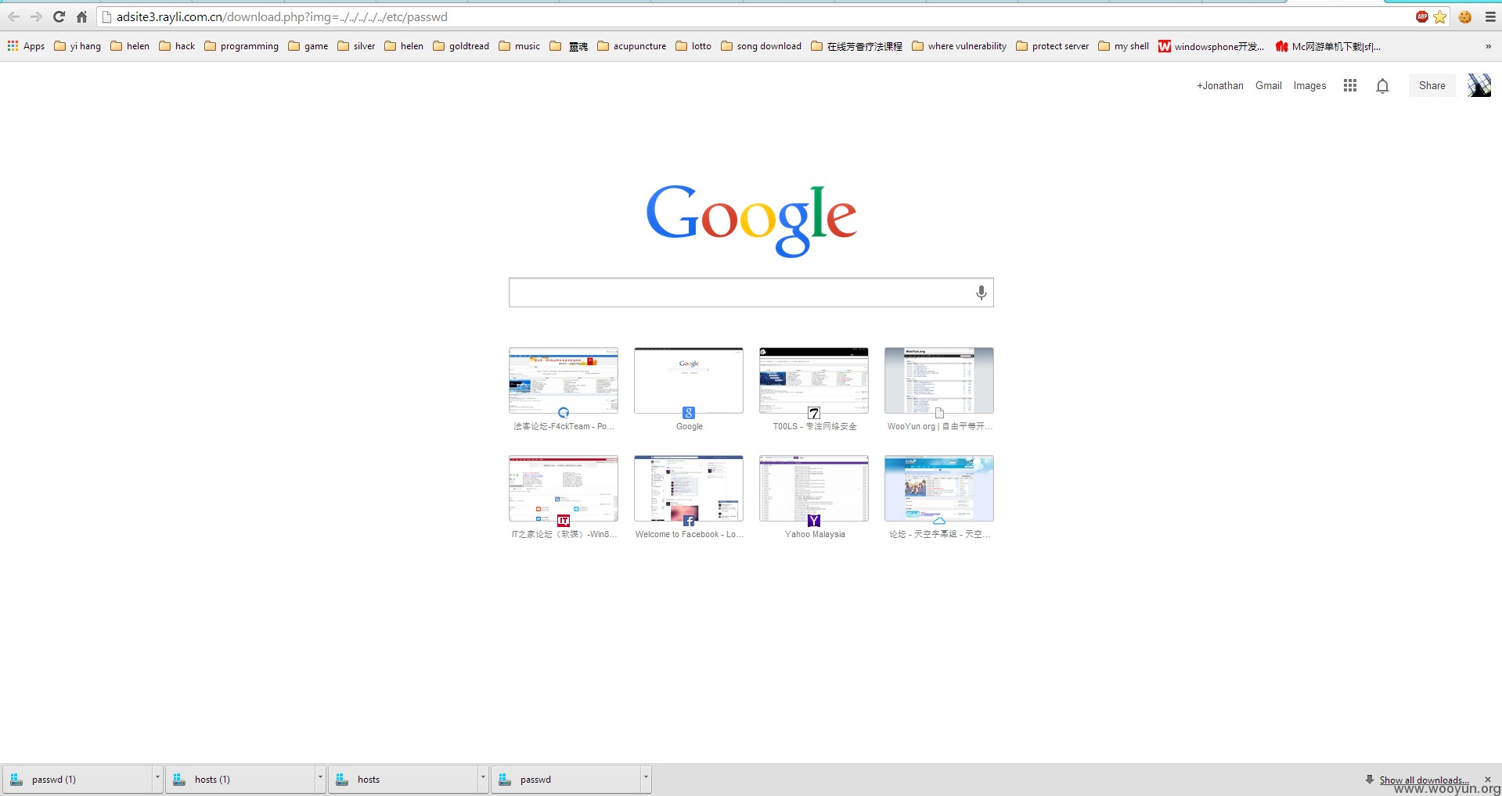Open my shell bookmark folder
The width and height of the screenshot is (1502, 796).
click(x=1124, y=46)
